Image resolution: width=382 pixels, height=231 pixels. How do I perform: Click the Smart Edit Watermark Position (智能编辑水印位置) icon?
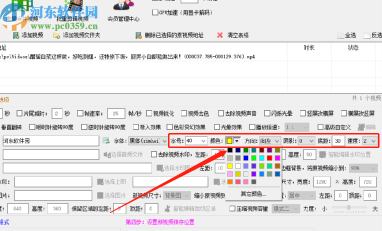(x=322, y=154)
